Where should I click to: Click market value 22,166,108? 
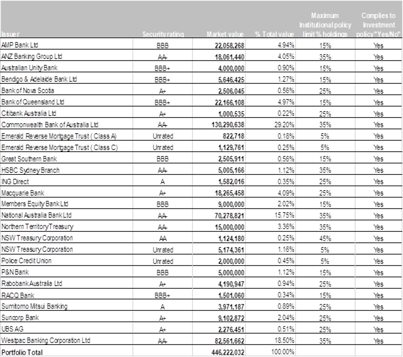pos(230,102)
